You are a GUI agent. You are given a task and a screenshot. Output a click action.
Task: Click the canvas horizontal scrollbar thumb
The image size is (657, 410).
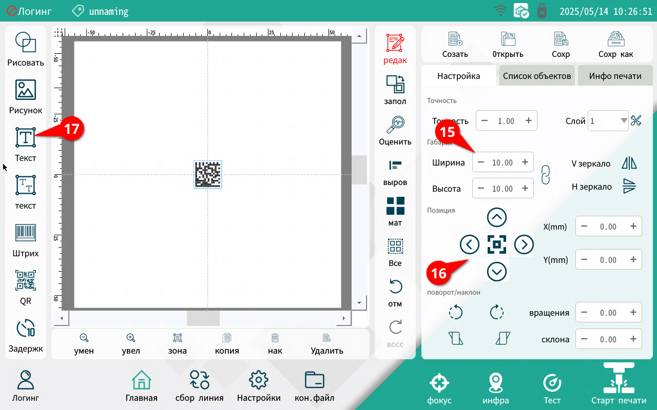(203, 318)
